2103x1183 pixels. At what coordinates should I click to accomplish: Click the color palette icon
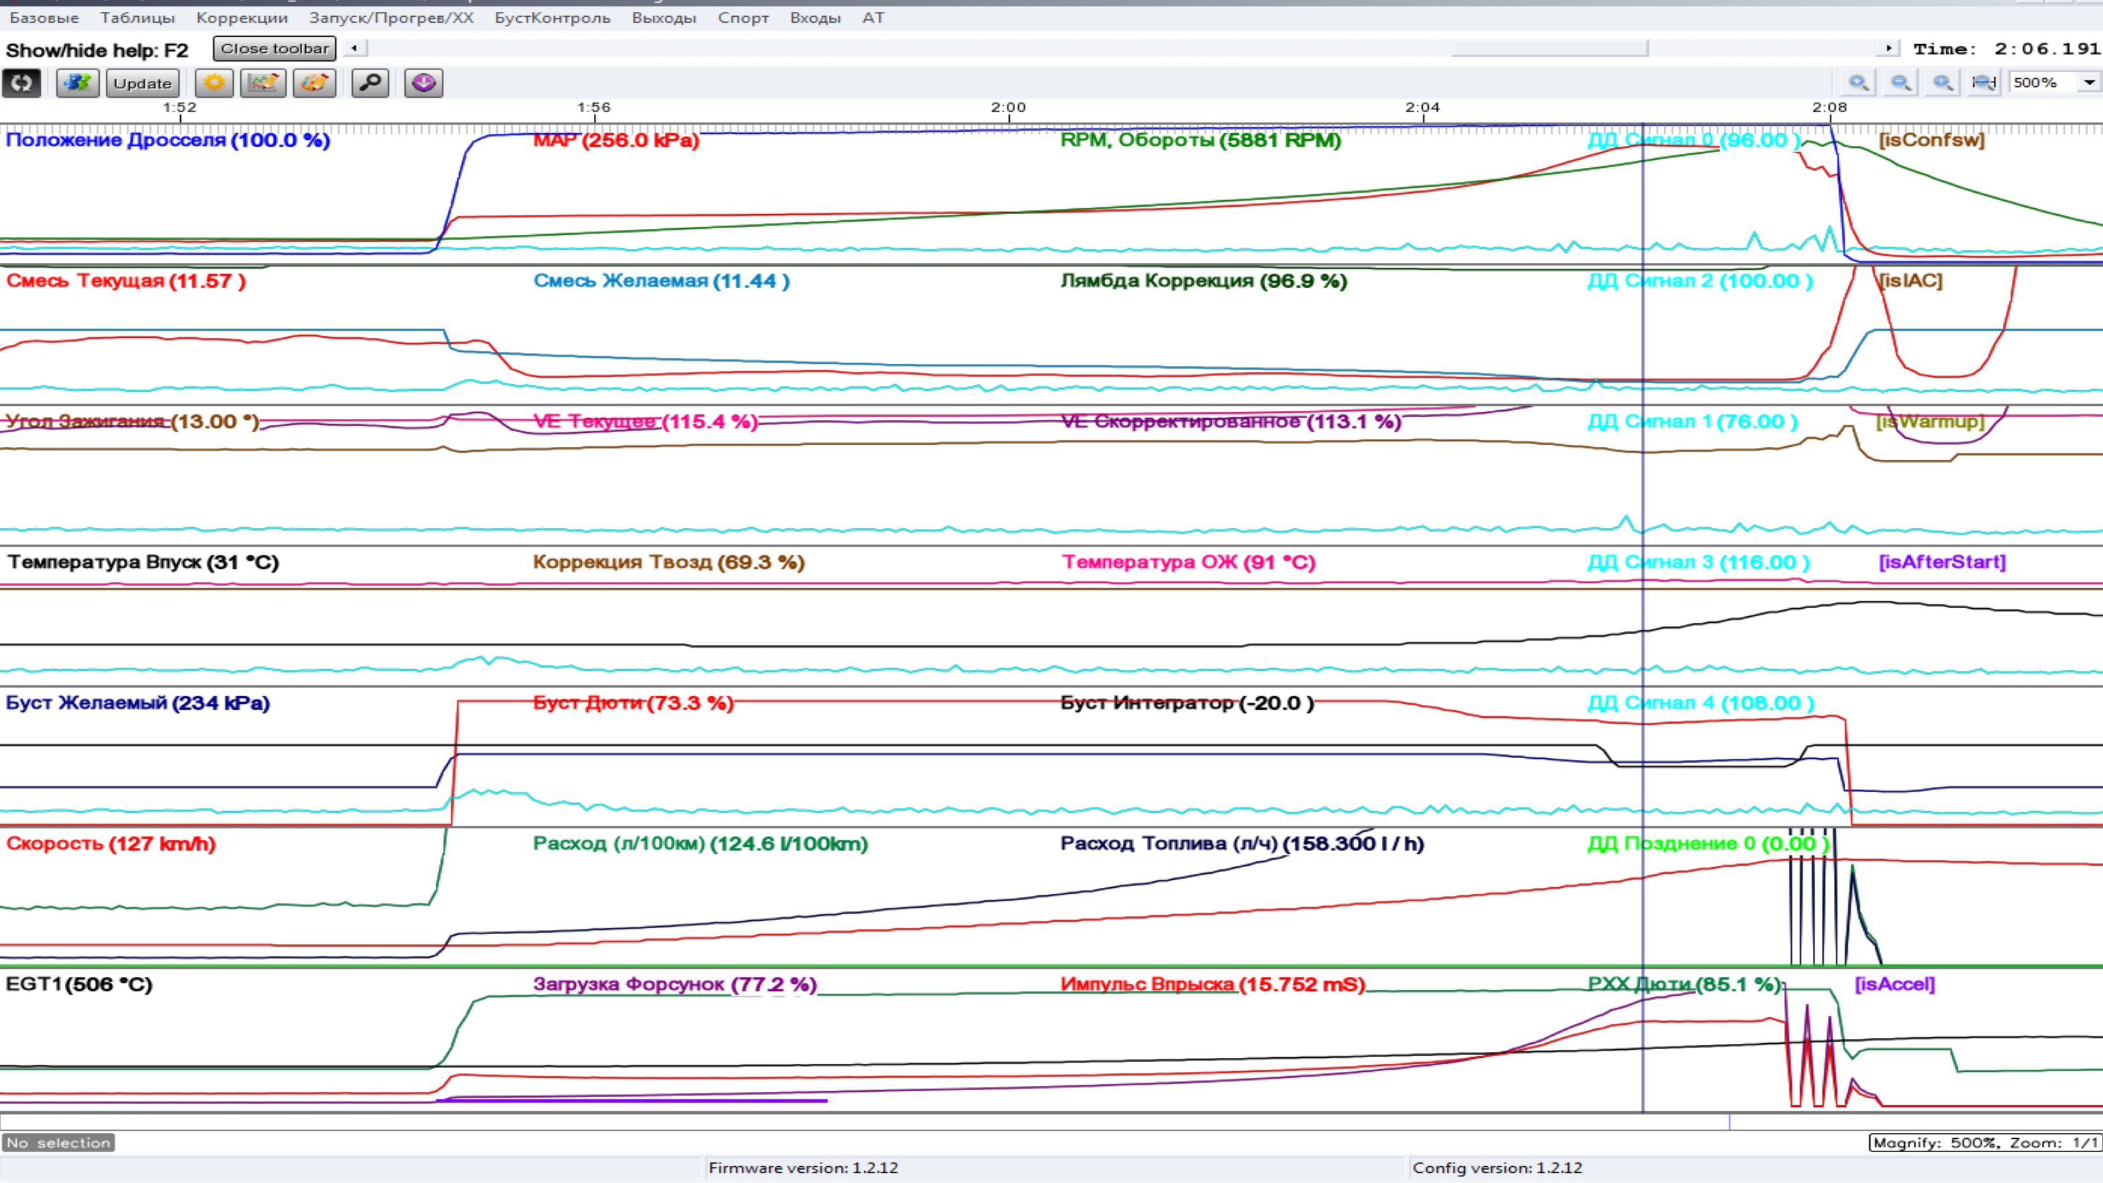click(314, 83)
